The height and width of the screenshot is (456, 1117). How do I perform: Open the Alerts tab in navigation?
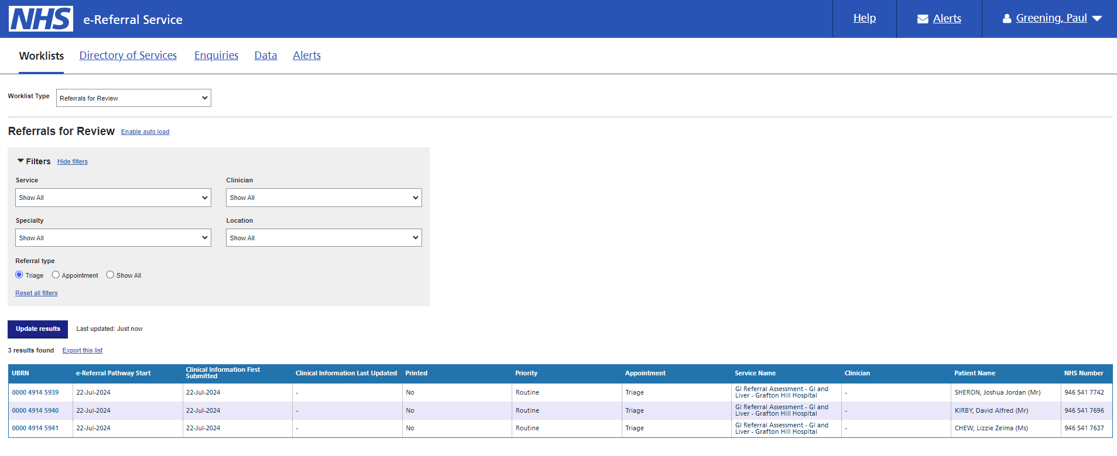coord(307,56)
